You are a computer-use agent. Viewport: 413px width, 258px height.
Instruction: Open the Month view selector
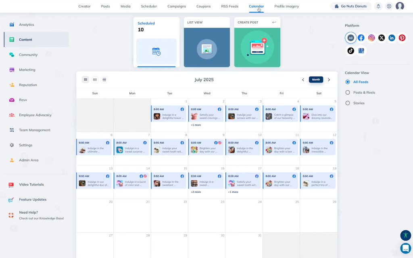(316, 80)
